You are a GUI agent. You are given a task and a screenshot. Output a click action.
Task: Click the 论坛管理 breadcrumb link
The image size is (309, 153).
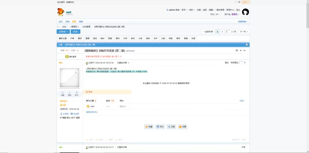point(87,27)
